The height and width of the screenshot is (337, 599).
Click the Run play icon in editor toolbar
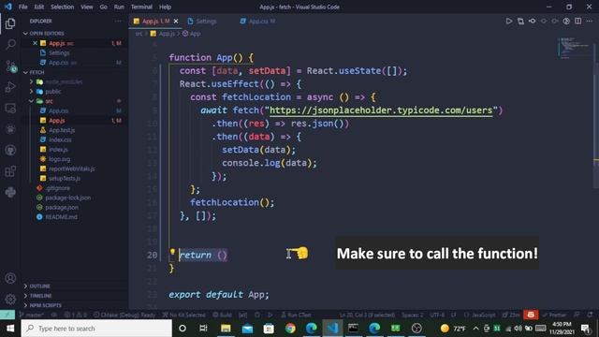point(509,21)
